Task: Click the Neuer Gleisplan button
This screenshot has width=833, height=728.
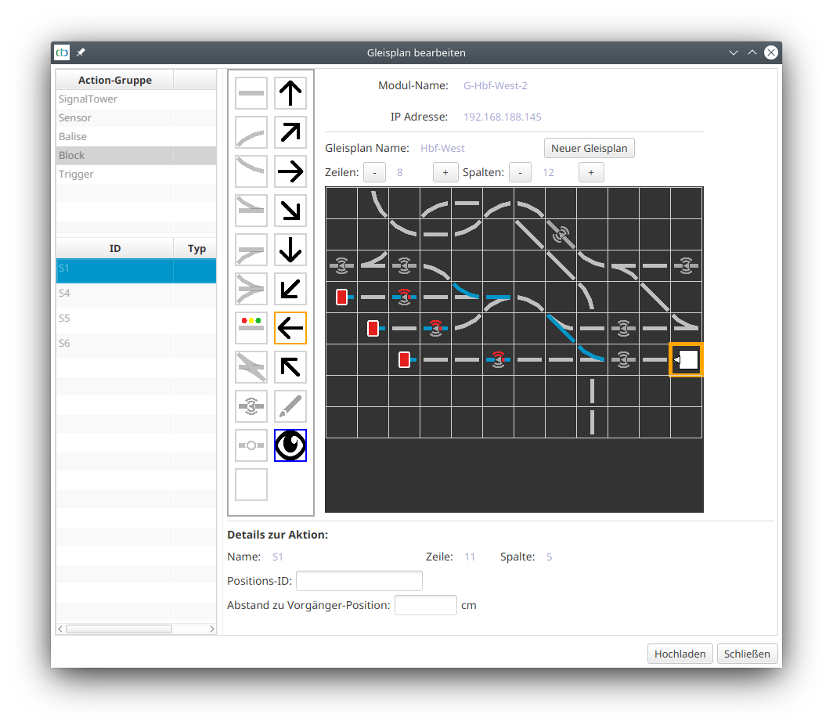Action: 589,148
